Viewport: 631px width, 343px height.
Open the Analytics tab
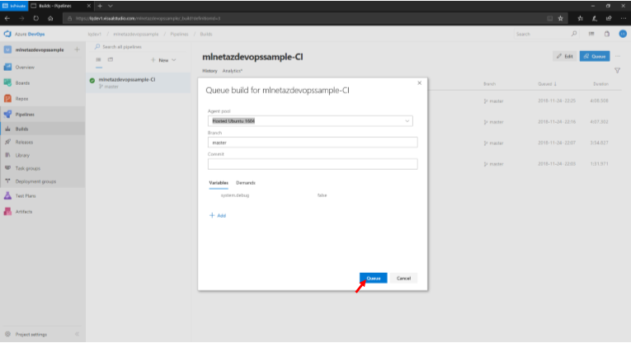(233, 71)
